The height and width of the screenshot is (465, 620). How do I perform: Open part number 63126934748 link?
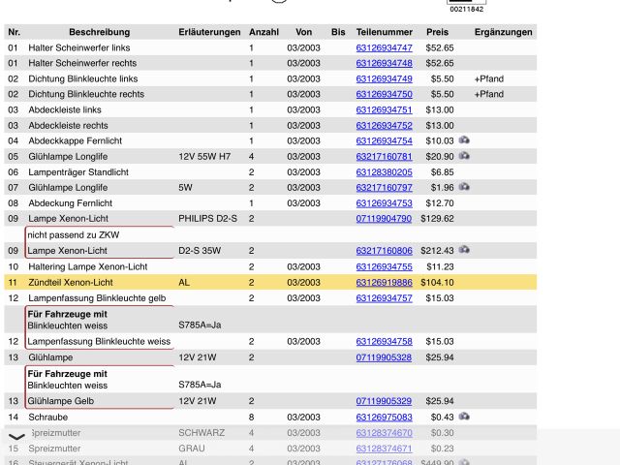click(x=384, y=63)
